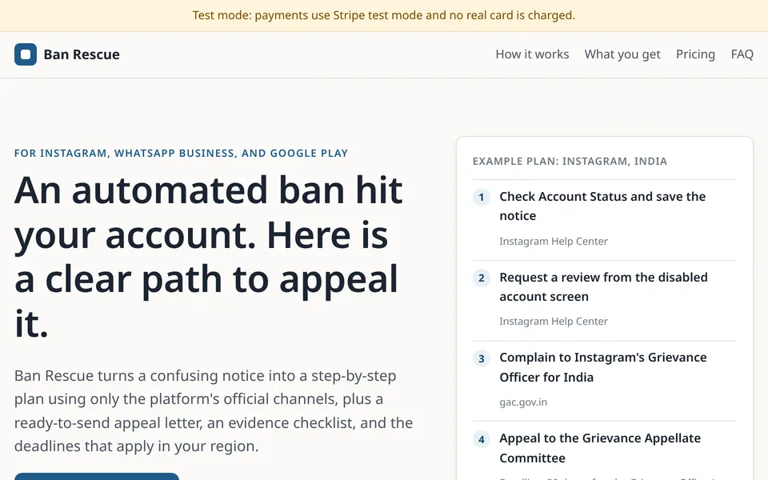Jump to the FAQ section
Viewport: 768px width, 480px height.
pos(742,54)
